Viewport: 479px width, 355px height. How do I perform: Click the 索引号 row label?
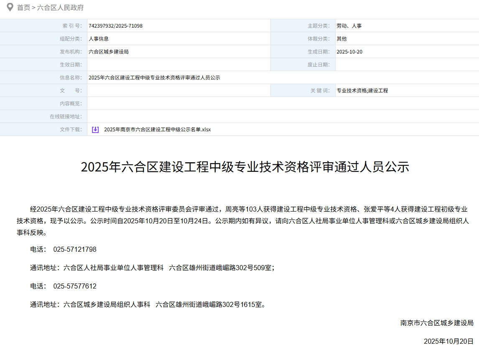[72, 26]
